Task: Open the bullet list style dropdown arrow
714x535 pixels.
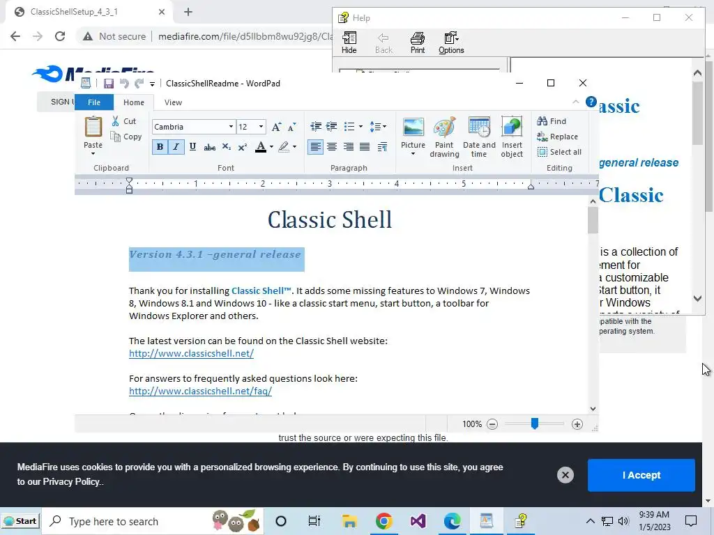Action: 360,127
